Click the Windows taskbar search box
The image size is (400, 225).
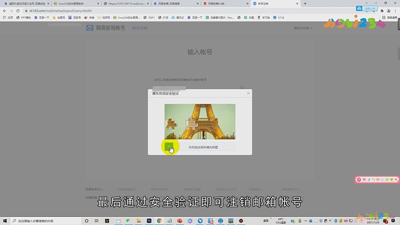tap(45, 220)
